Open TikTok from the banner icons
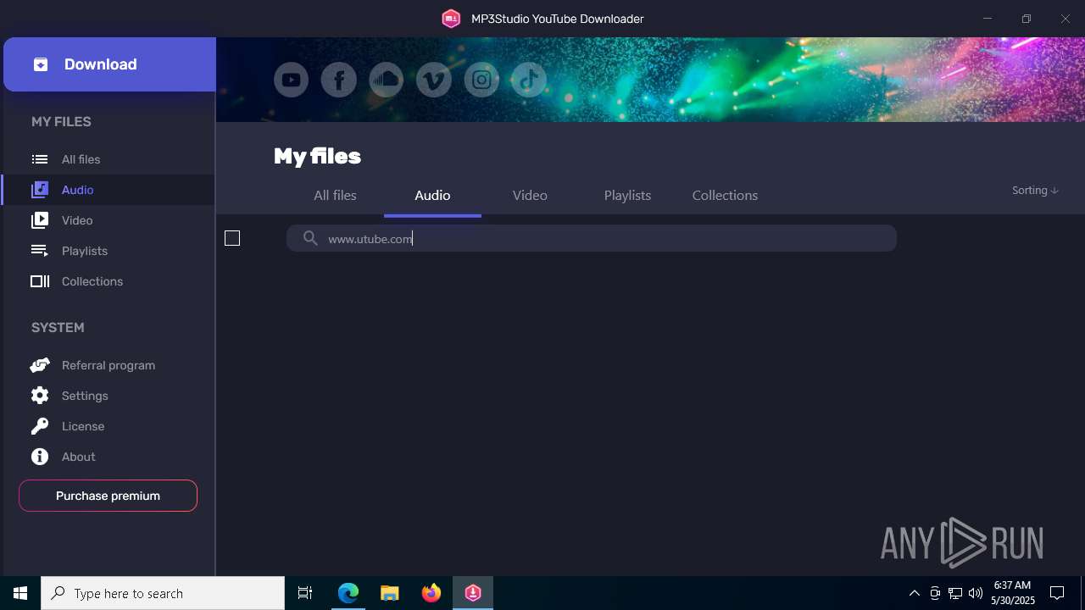Viewport: 1085px width, 610px height. (529, 80)
